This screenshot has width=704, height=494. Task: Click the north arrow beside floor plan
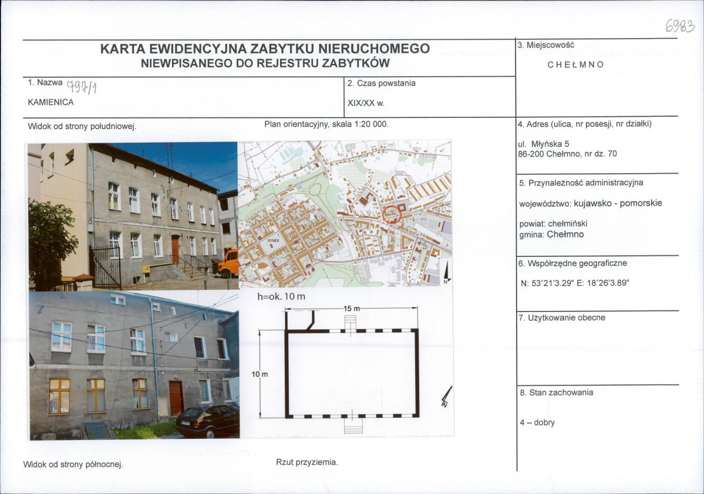(447, 397)
